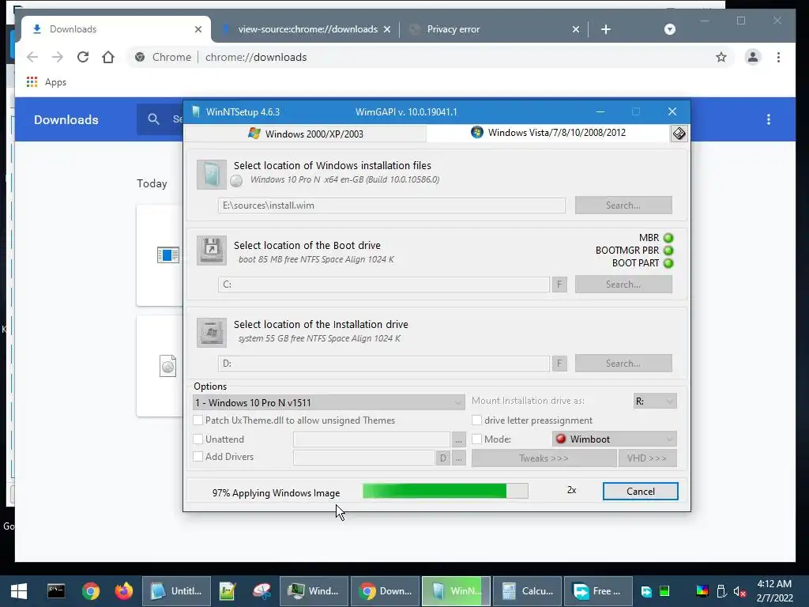The height and width of the screenshot is (607, 809).
Task: Click the Installation drive icon
Action: (x=211, y=333)
